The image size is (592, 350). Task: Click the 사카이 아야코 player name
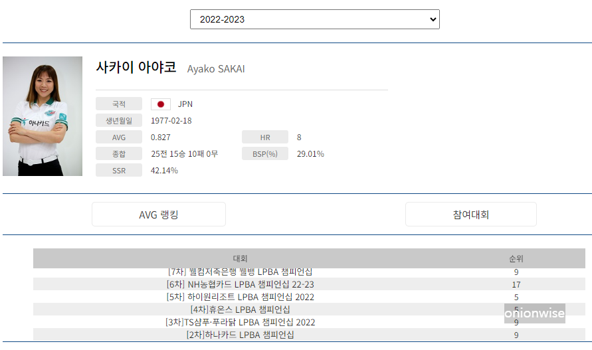click(136, 67)
